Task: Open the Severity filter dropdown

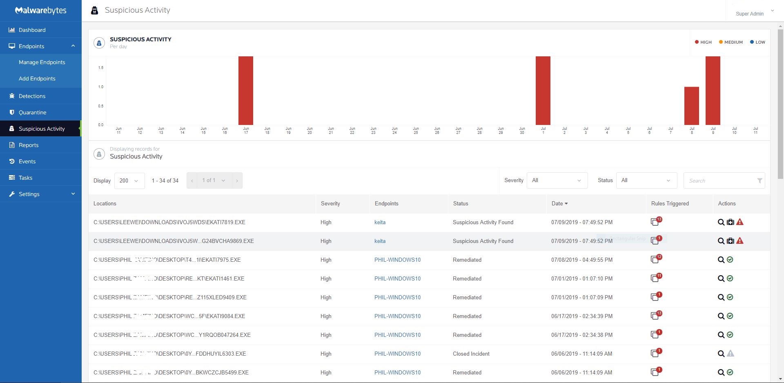Action: pyautogui.click(x=557, y=180)
